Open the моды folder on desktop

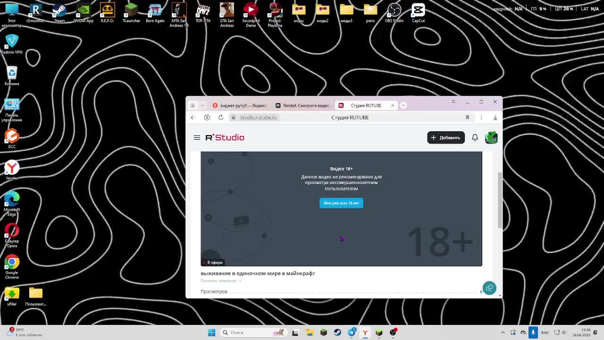pyautogui.click(x=299, y=13)
